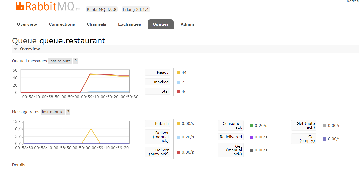Click the yellow Ready color swatch
359x171 pixels.
(x=178, y=73)
